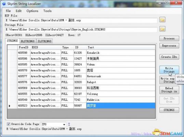Screen dimensions: 184x137
Task: Switch to the ILSTRINGS tab
Action: pos(44,41)
